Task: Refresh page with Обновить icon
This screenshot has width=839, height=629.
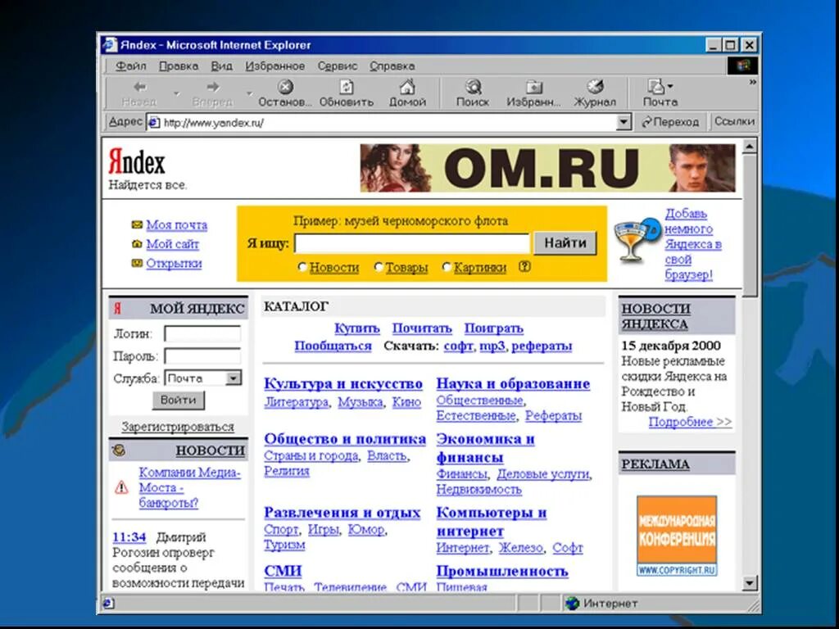Action: [x=347, y=87]
